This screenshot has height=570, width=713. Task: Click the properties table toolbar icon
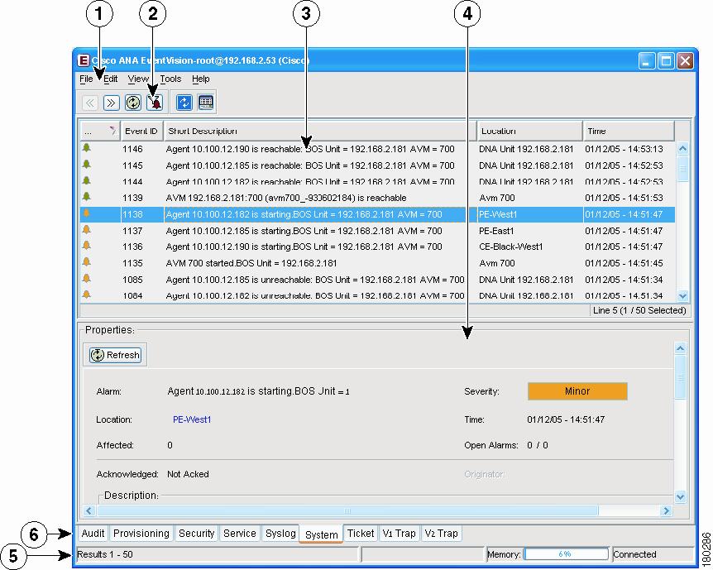point(206,103)
